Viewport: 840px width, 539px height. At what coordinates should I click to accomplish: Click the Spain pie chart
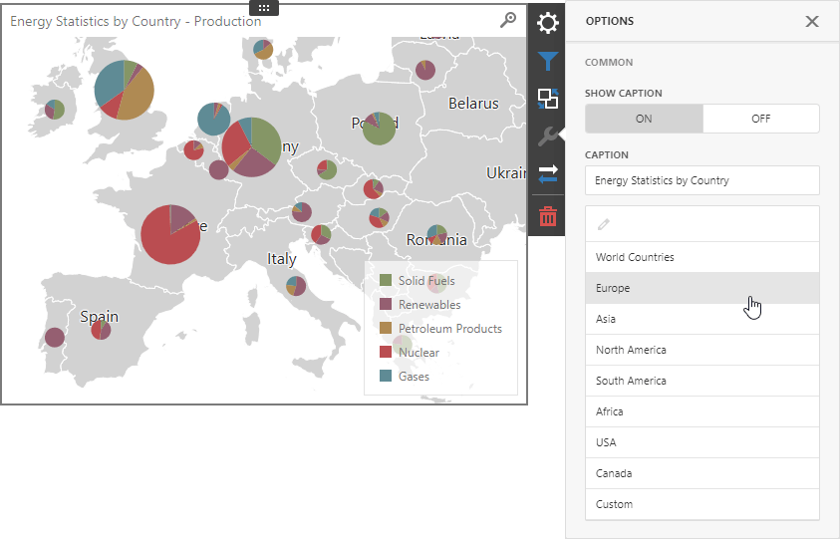coord(101,330)
